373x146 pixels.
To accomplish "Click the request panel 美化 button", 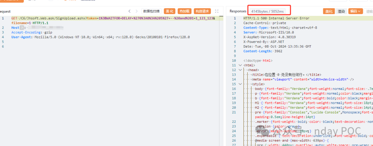I will point(170,11).
